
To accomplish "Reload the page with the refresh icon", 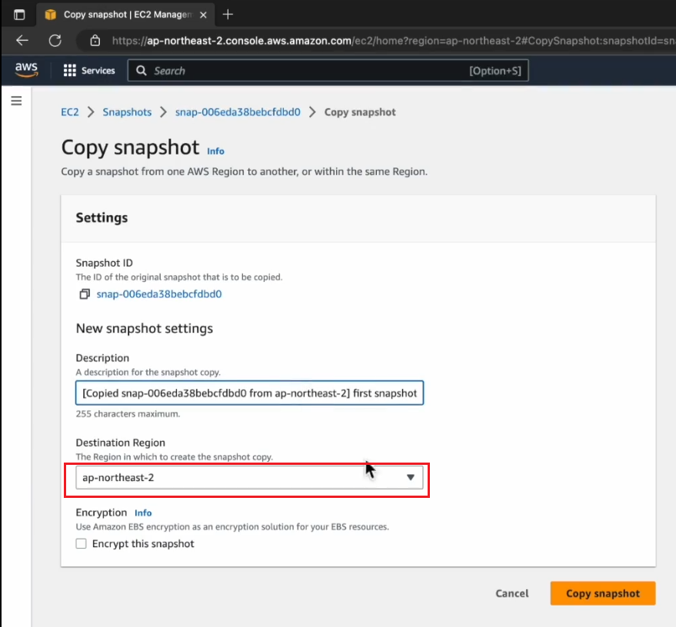I will tap(55, 41).
